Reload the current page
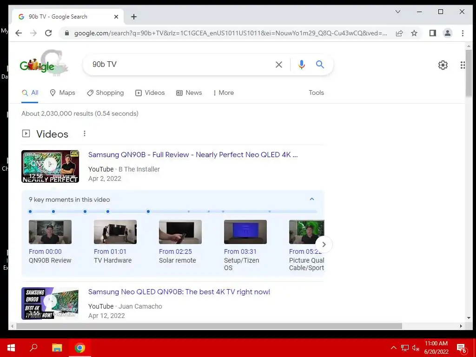This screenshot has width=476, height=357. 48,33
